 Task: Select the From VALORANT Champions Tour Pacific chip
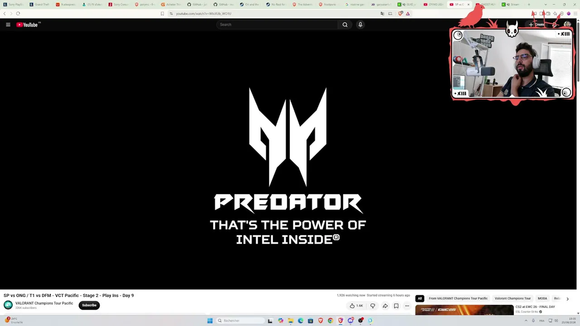point(458,298)
